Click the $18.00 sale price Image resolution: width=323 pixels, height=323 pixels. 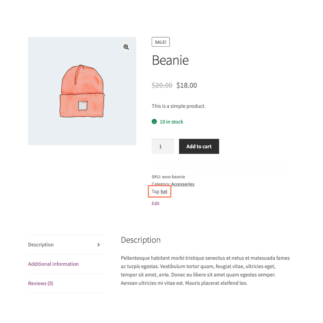coord(187,85)
